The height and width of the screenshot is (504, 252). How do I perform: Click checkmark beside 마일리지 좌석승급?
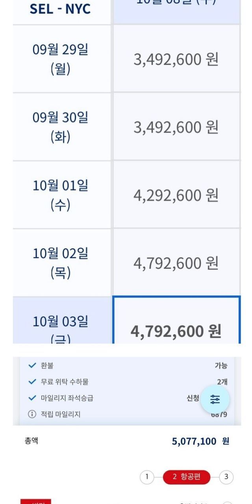click(x=32, y=398)
